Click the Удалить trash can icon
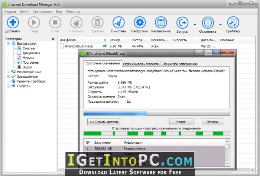Image resolution: width=260 pixels, height=176 pixels. pyautogui.click(x=97, y=22)
